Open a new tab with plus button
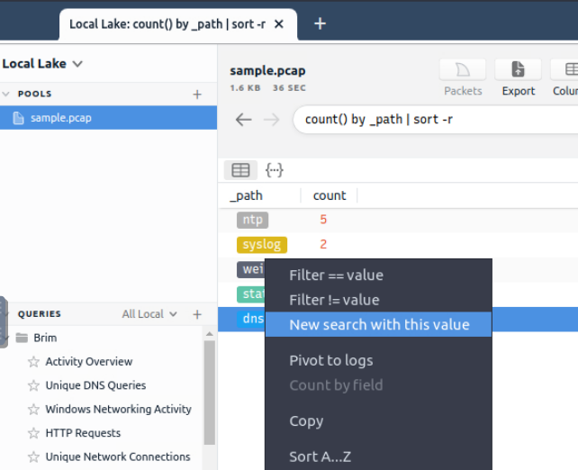The height and width of the screenshot is (470, 578). pos(319,24)
